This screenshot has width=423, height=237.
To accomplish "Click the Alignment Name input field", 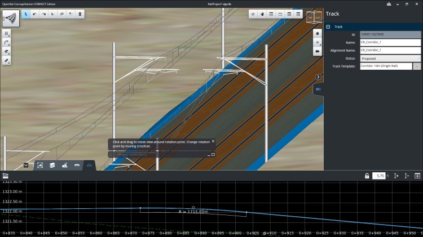I will [x=390, y=50].
